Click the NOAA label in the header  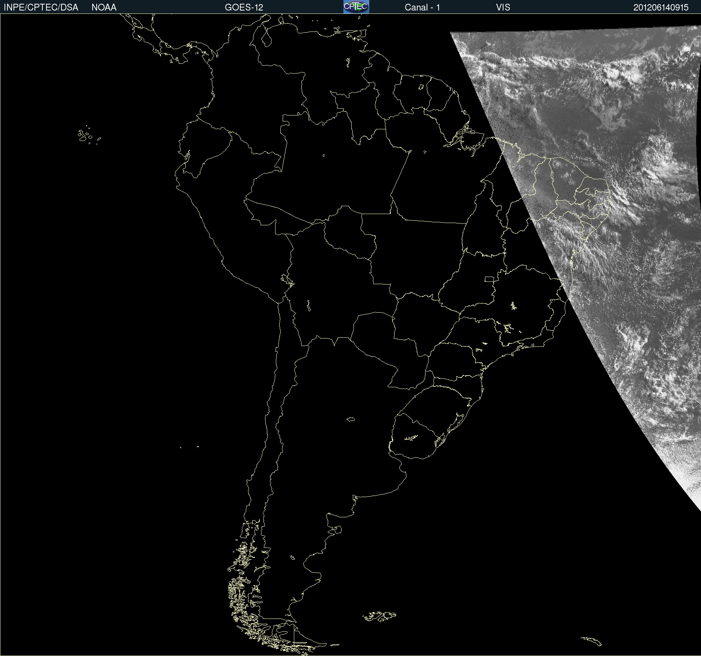pyautogui.click(x=104, y=7)
